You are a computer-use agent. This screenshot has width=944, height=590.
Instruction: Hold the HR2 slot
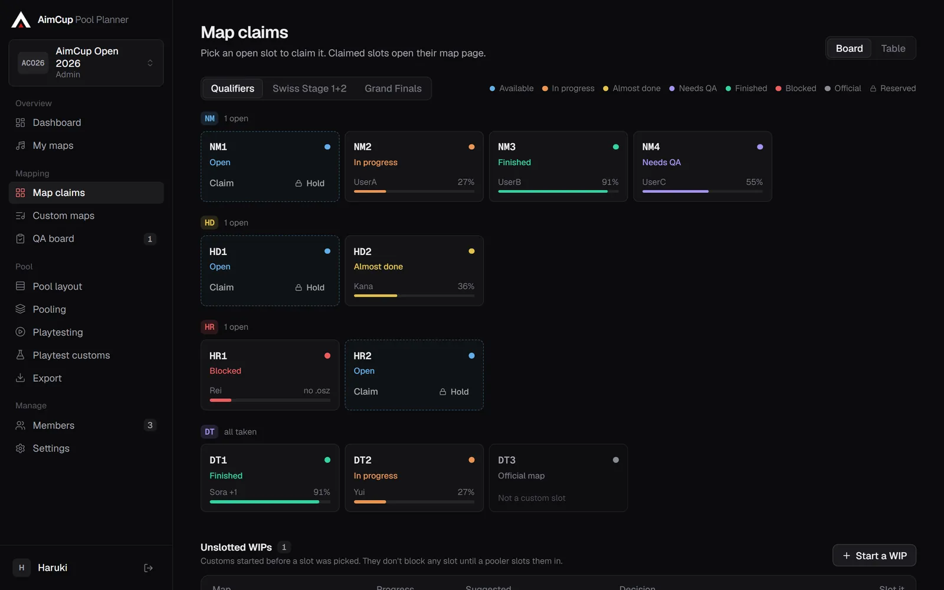pyautogui.click(x=454, y=392)
